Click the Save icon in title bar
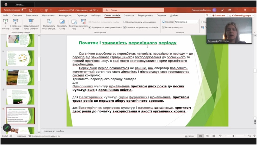This screenshot has height=145, width=257. coord(31,10)
